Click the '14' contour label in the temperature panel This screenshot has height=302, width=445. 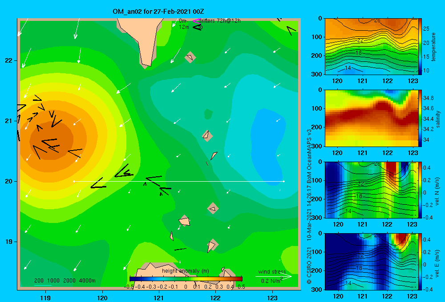click(348, 68)
